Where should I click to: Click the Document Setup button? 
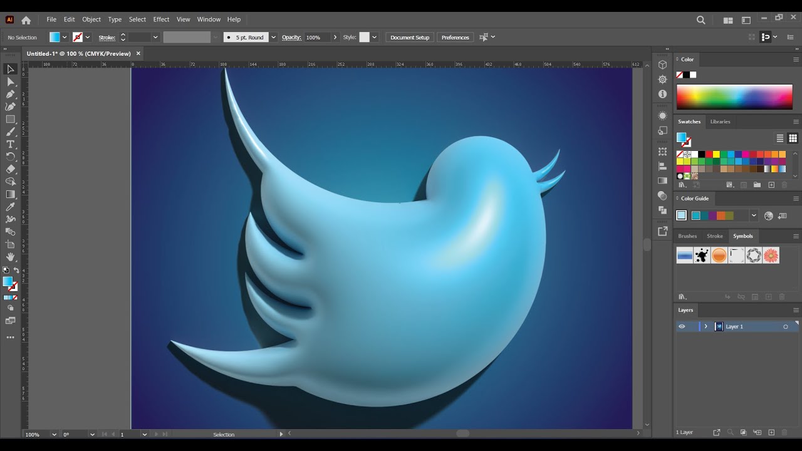click(x=410, y=38)
